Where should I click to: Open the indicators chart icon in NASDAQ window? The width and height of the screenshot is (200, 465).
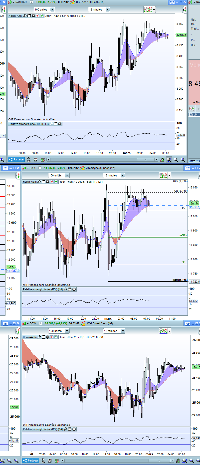click(148, 10)
